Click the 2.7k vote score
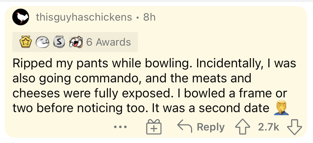The height and width of the screenshot is (143, 313). coord(268,127)
